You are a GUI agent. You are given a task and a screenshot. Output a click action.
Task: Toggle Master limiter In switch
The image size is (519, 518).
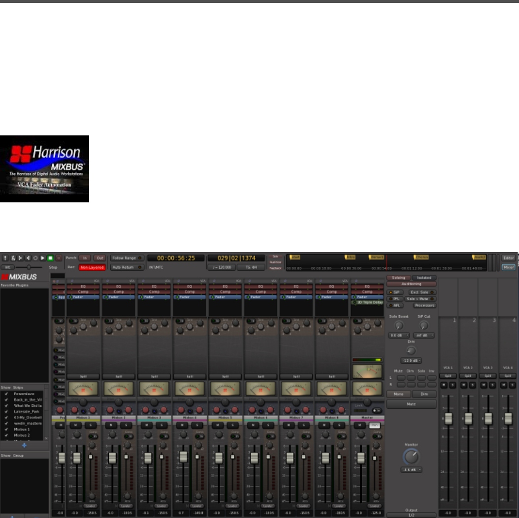click(x=377, y=411)
